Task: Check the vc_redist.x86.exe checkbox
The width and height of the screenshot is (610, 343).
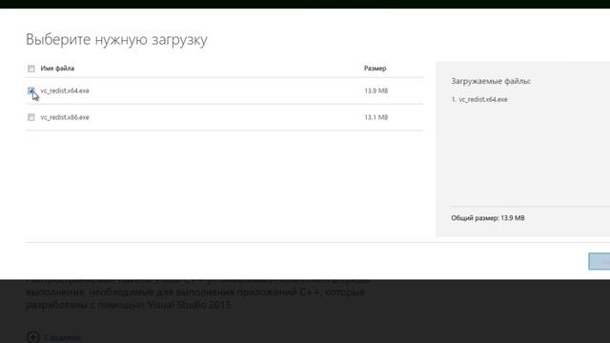Action: pos(31,117)
